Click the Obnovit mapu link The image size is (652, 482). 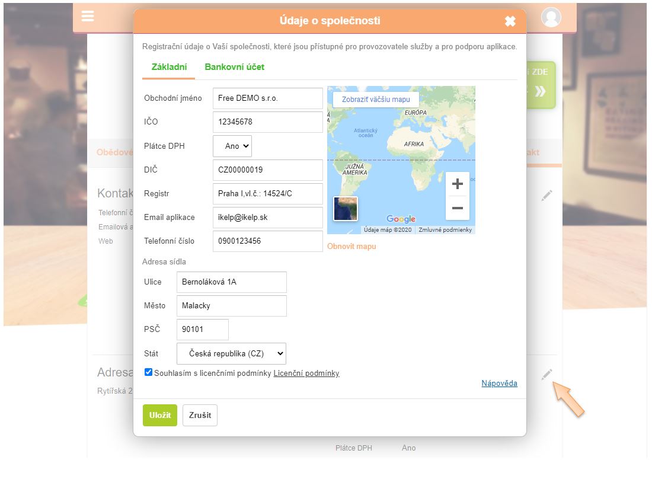pyautogui.click(x=351, y=246)
